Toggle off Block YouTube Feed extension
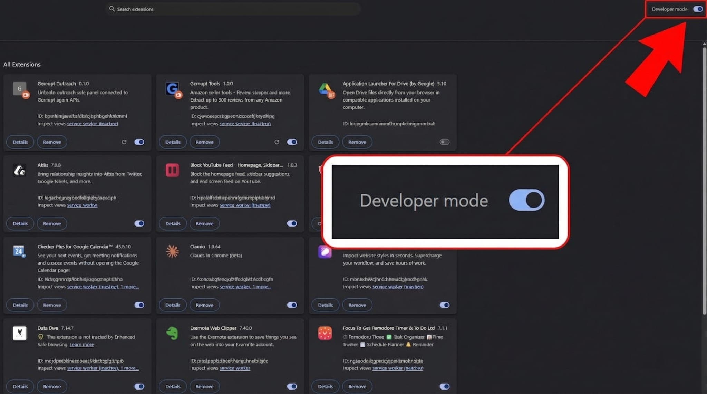This screenshot has width=707, height=394. [292, 223]
